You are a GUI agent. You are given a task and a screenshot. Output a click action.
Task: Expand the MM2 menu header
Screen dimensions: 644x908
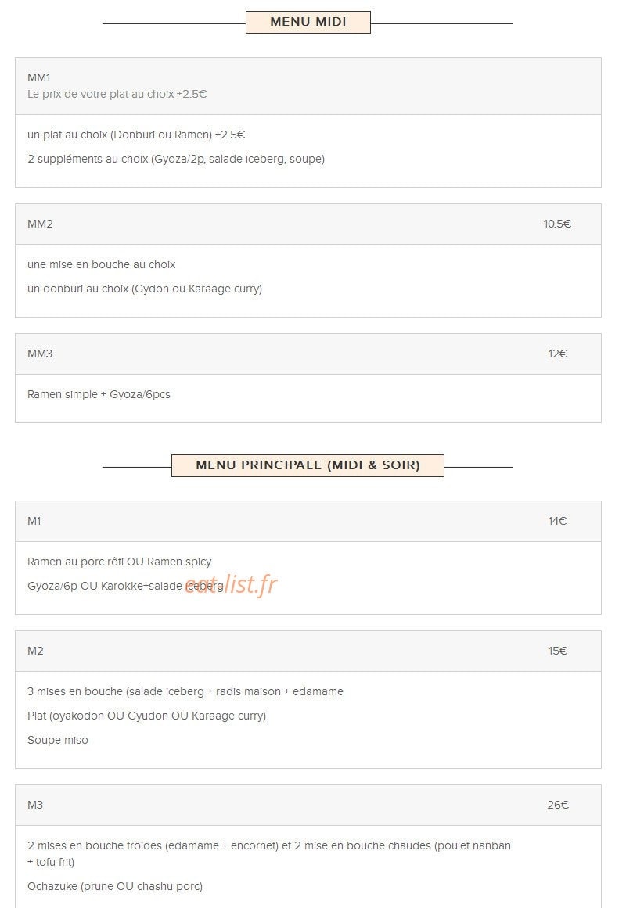point(308,224)
